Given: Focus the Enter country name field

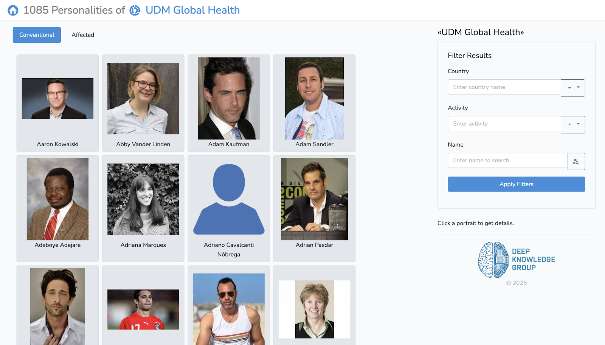Looking at the screenshot, I should point(504,87).
